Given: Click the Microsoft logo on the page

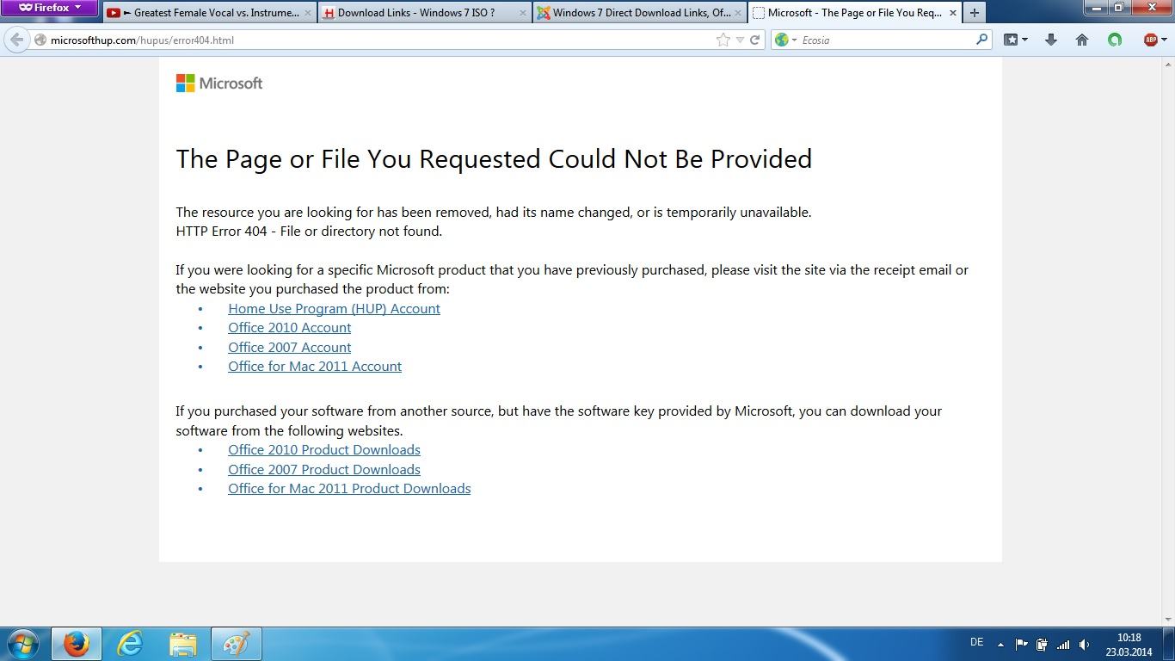Looking at the screenshot, I should click(219, 83).
